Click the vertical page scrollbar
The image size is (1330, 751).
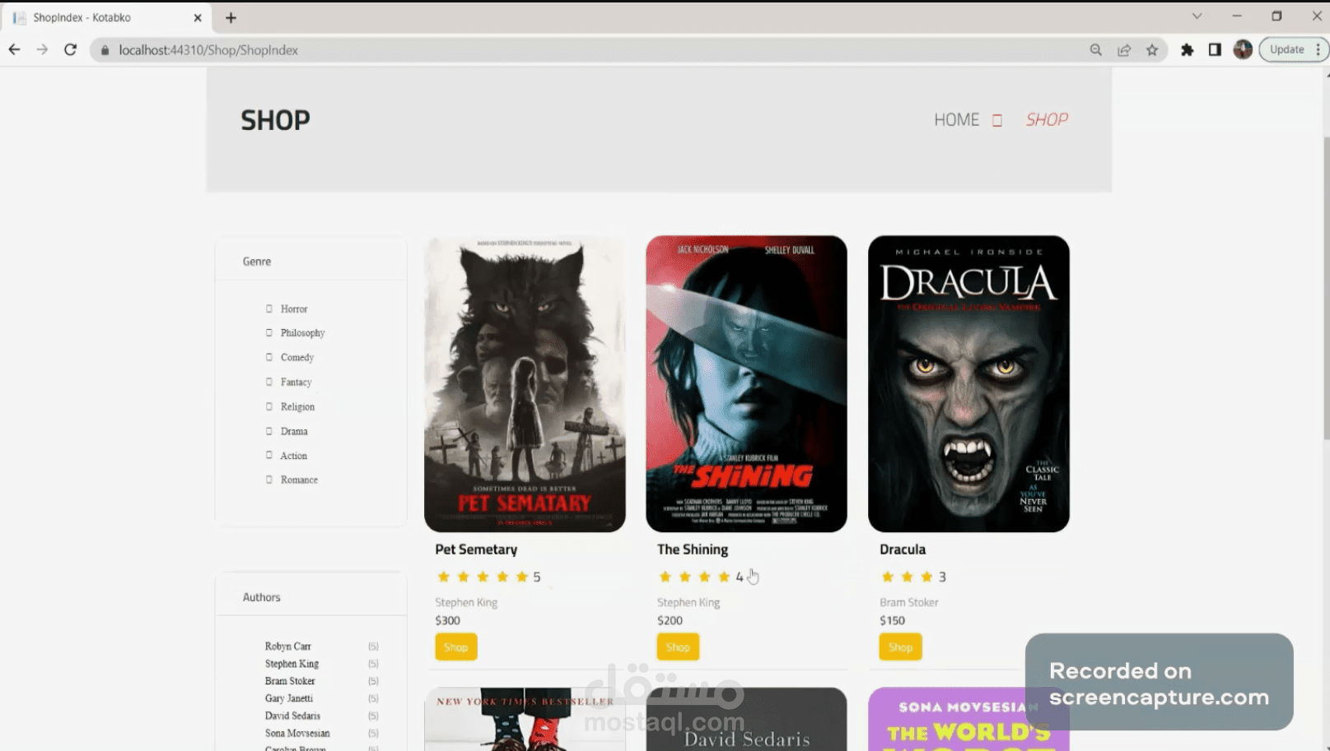1326,288
